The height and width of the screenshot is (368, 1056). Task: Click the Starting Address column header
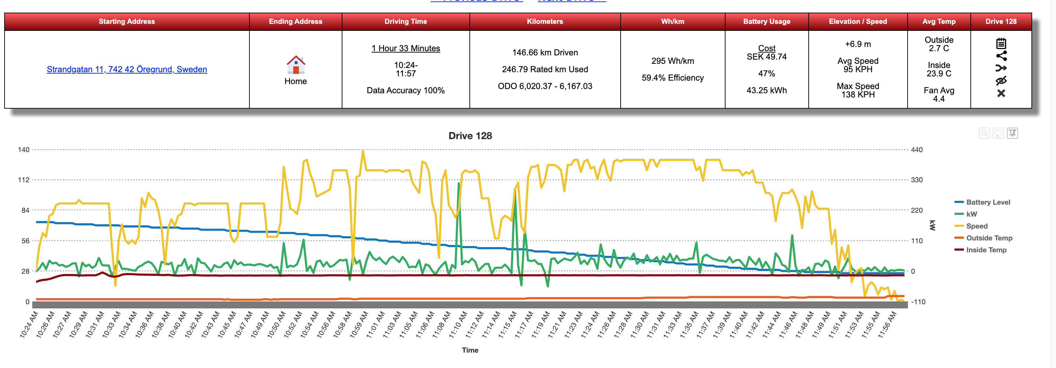pos(127,22)
